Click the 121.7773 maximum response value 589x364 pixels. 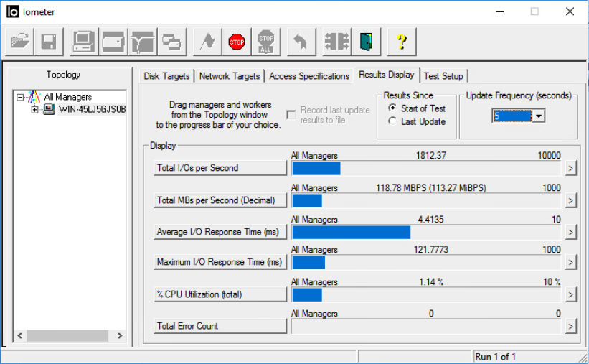click(431, 249)
